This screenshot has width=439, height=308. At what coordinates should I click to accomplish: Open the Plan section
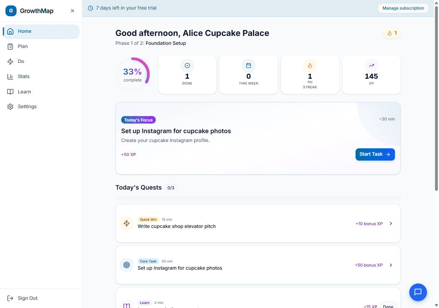click(41, 46)
